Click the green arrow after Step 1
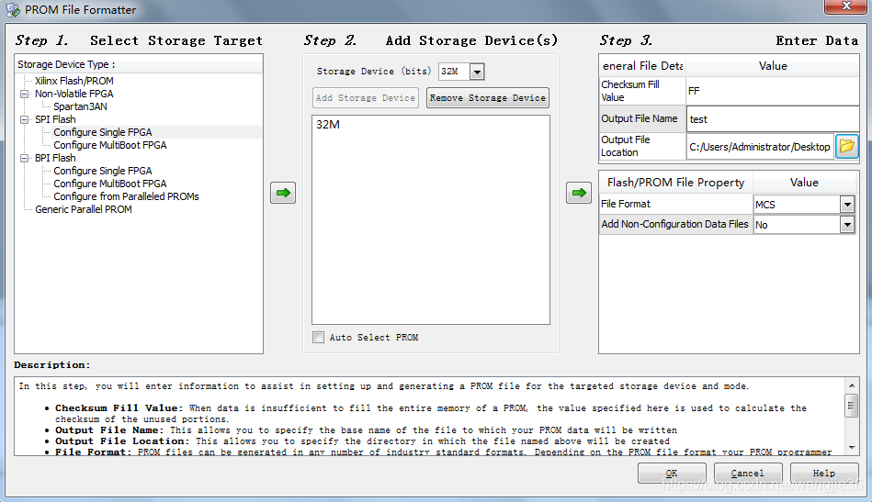Image resolution: width=872 pixels, height=502 pixels. [x=283, y=193]
